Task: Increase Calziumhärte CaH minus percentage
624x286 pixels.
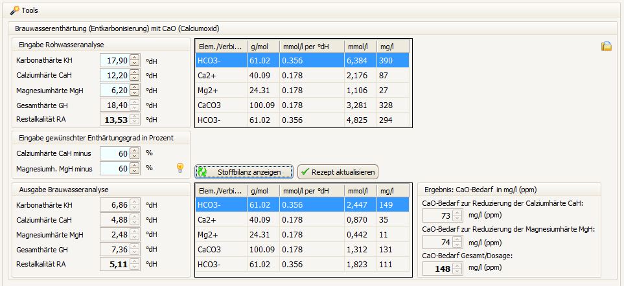Action: pos(134,150)
